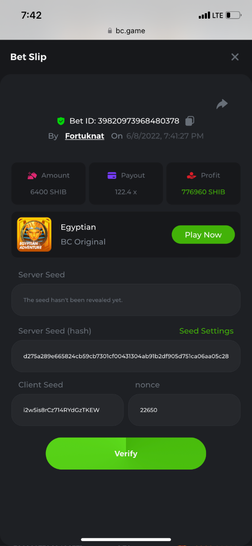Tap the purple Payout card icon
The height and width of the screenshot is (546, 252).
112,176
